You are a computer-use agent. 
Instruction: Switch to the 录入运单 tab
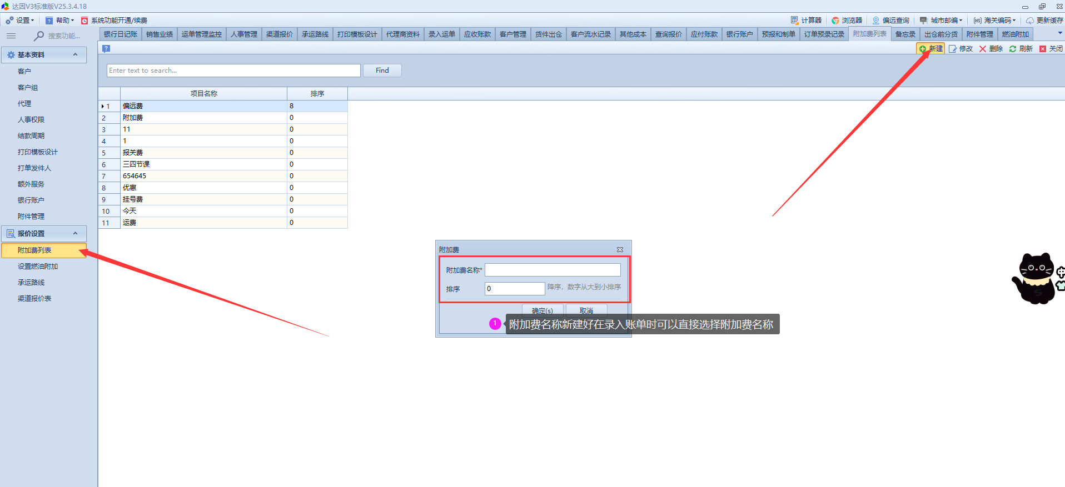pos(441,34)
